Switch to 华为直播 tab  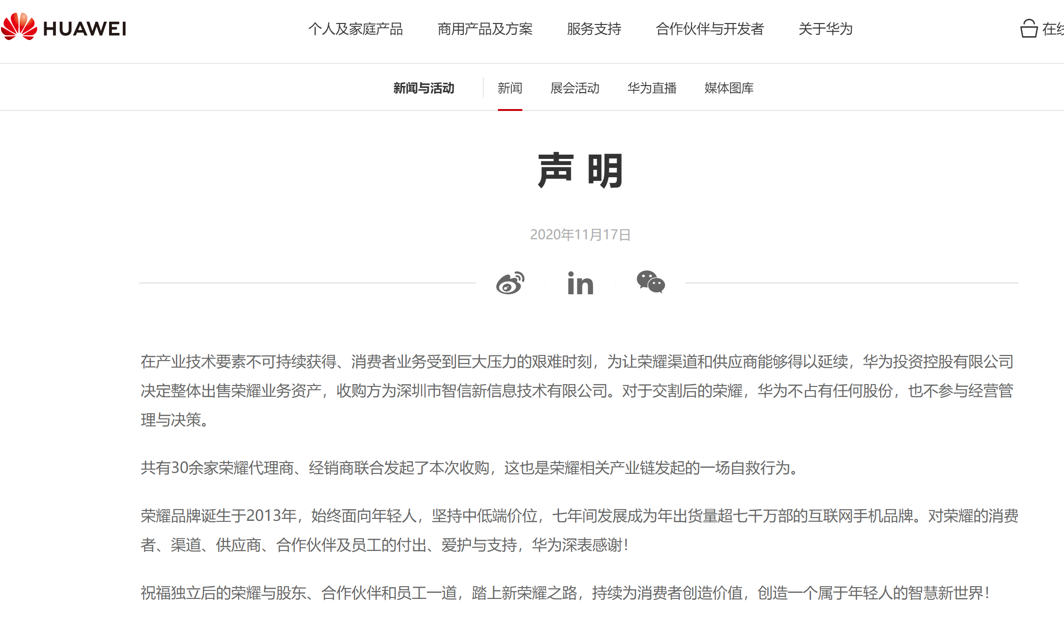coord(652,88)
